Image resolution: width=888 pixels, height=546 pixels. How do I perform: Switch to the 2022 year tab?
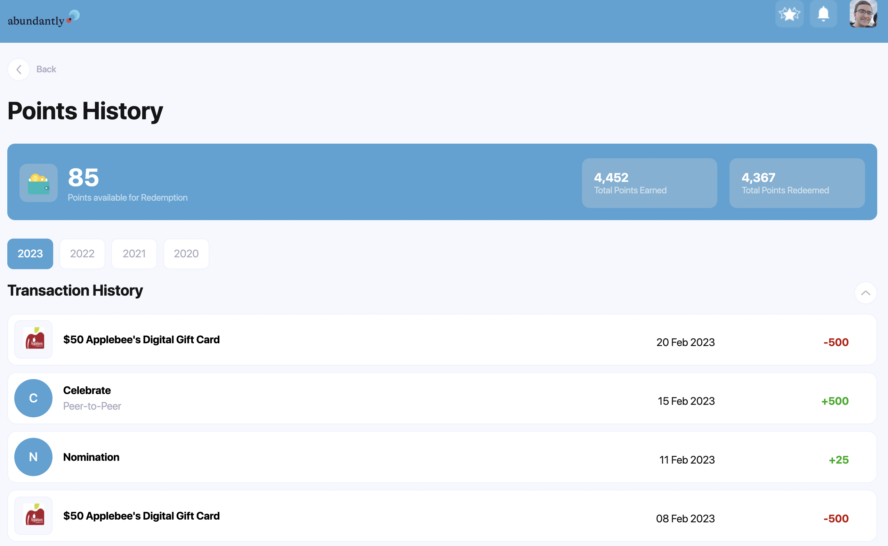point(82,254)
